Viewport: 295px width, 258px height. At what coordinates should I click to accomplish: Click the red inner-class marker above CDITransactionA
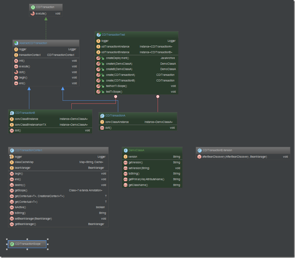(158, 97)
